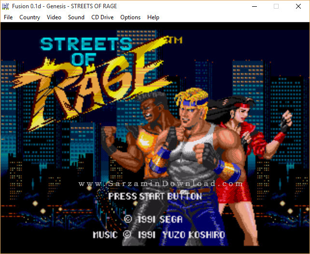
Task: Open the Country menu
Action: [29, 17]
